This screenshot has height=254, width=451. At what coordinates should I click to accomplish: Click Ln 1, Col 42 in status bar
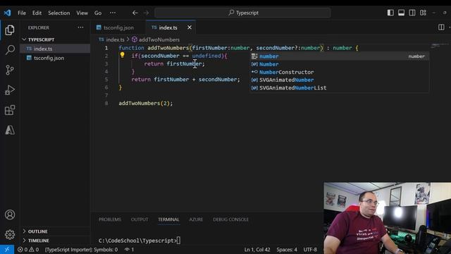coord(257,249)
